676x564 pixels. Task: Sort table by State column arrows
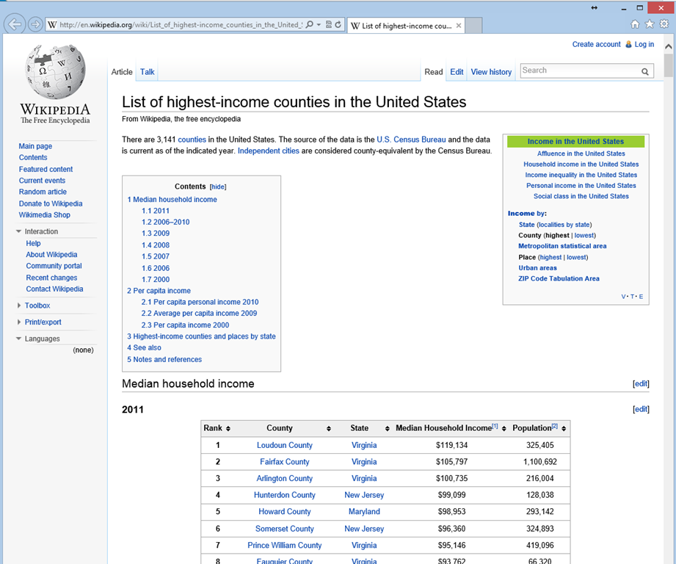[387, 429]
